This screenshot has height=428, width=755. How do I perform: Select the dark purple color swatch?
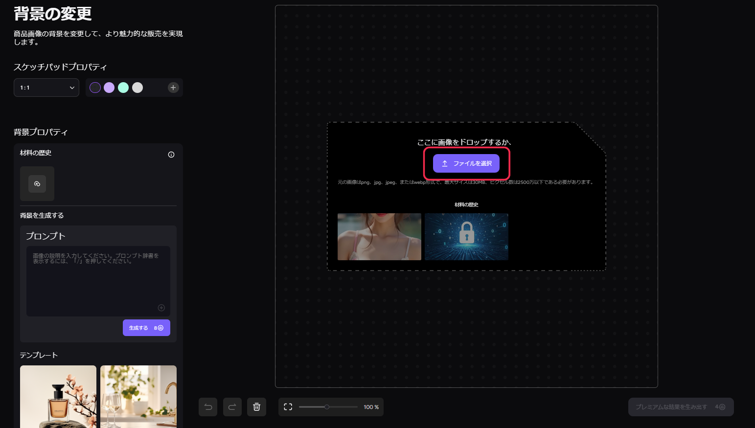coord(95,88)
